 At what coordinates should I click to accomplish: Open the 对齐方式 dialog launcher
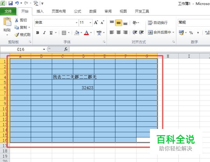(174, 42)
